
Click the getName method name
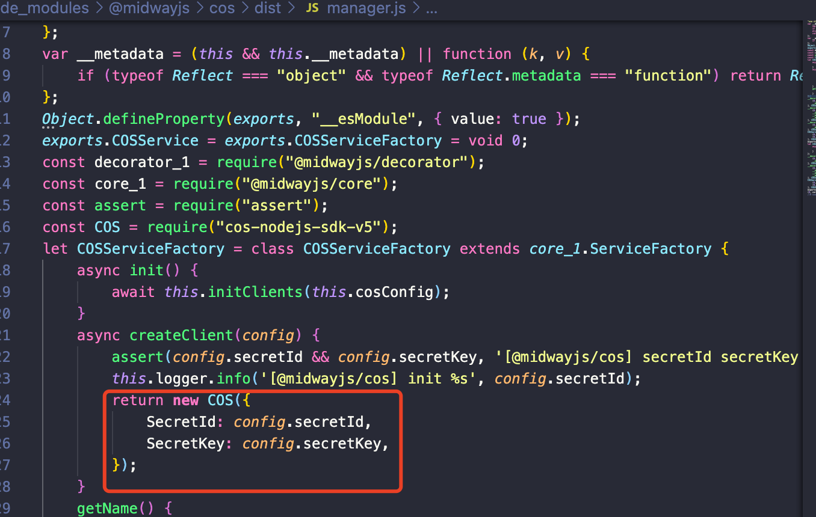click(x=107, y=508)
